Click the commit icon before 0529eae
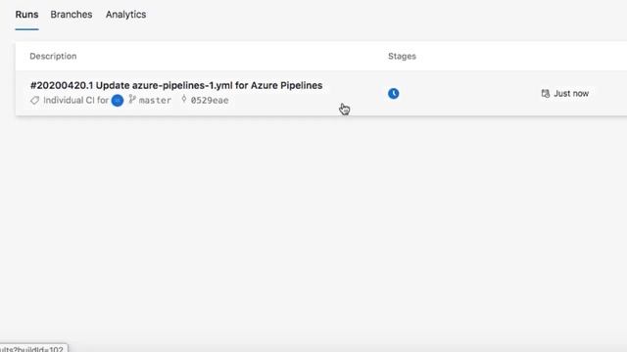 pos(184,99)
